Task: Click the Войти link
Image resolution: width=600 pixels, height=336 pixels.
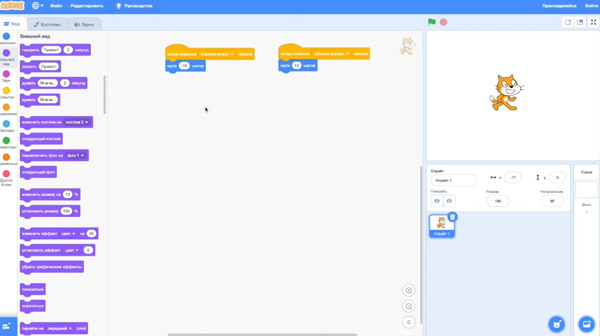Action: point(591,6)
